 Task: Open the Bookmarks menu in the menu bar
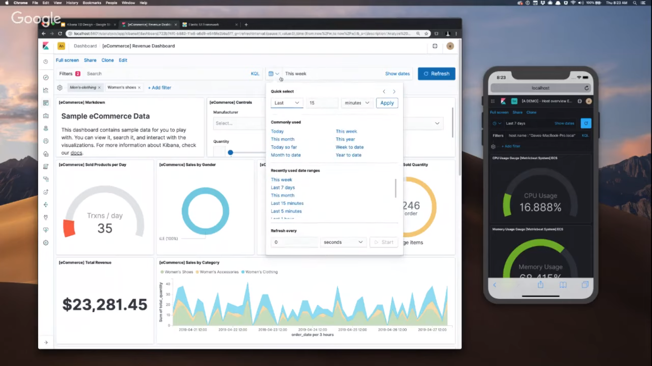(x=92, y=3)
